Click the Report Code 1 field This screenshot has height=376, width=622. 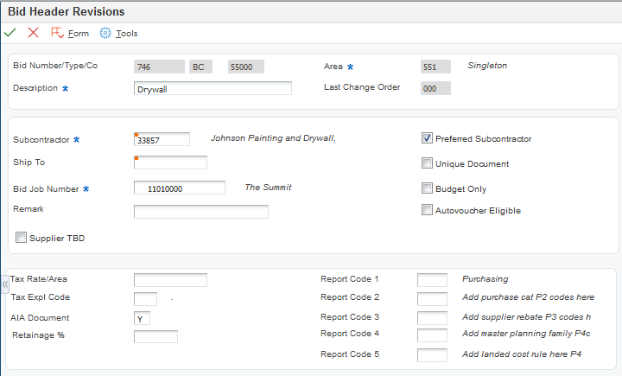point(432,279)
